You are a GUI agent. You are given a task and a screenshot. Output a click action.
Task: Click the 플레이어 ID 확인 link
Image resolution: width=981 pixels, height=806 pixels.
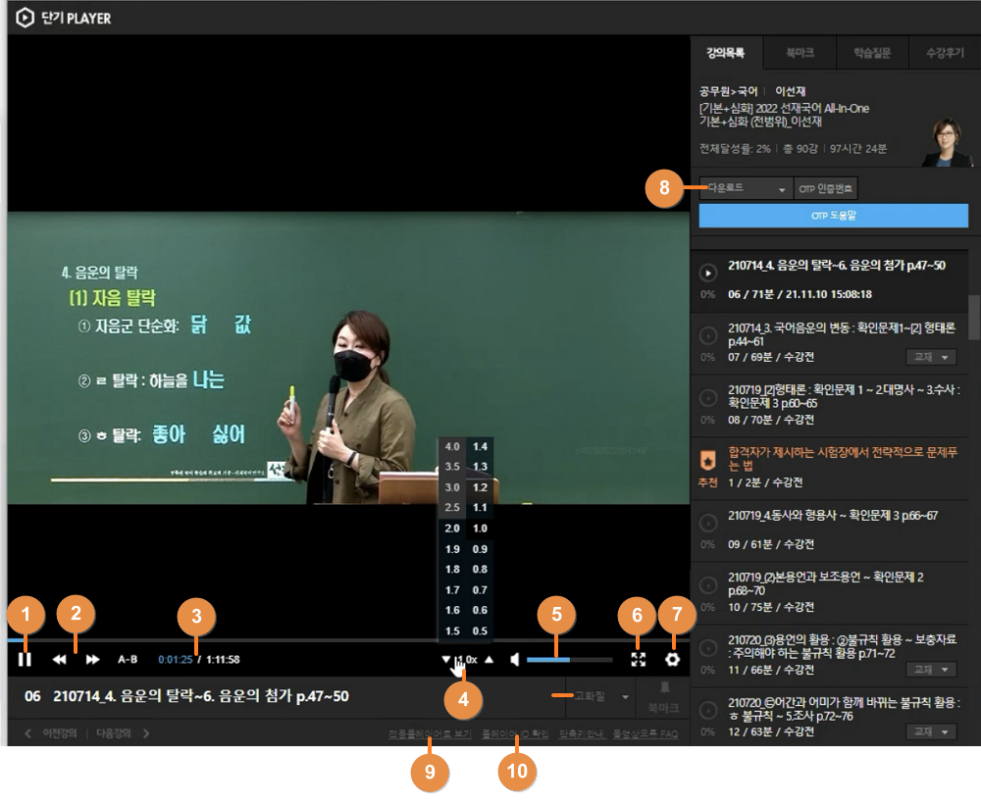click(x=516, y=733)
